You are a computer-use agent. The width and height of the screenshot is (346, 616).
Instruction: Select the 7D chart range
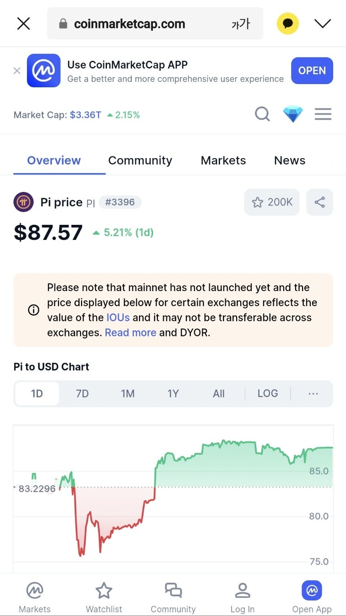click(x=82, y=393)
